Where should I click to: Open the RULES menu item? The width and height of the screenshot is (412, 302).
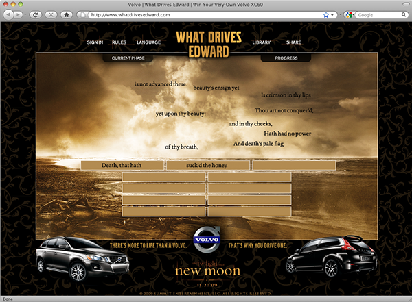(x=119, y=42)
